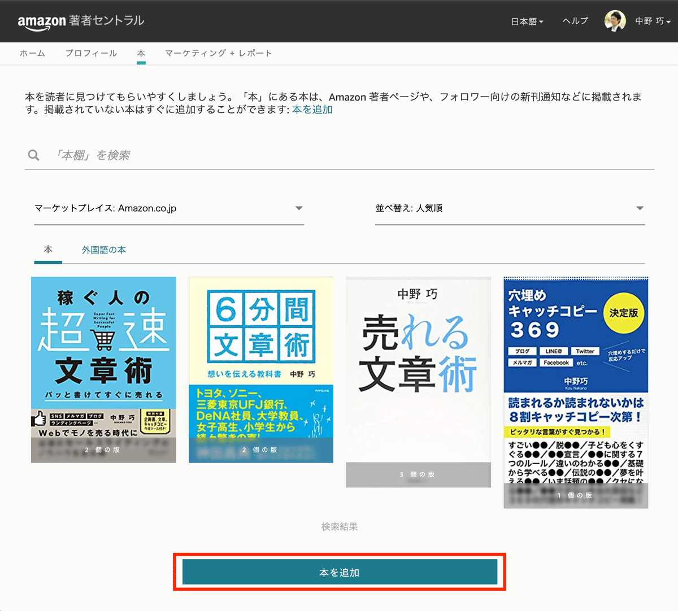Open the user profile avatar
The height and width of the screenshot is (611, 678).
[x=615, y=21]
